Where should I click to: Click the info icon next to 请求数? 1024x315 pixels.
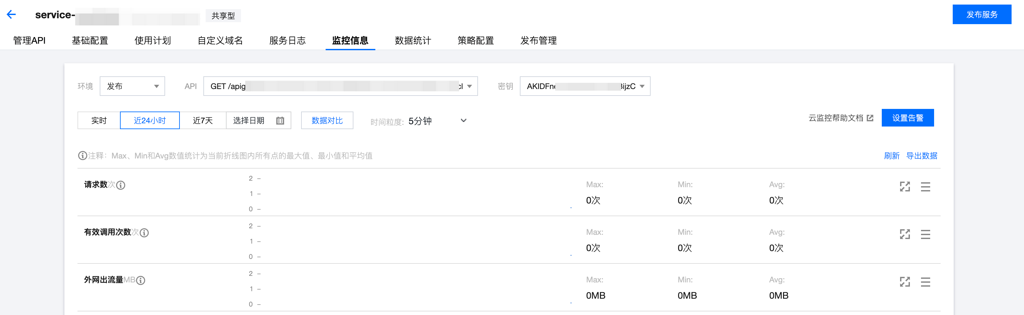coord(120,185)
